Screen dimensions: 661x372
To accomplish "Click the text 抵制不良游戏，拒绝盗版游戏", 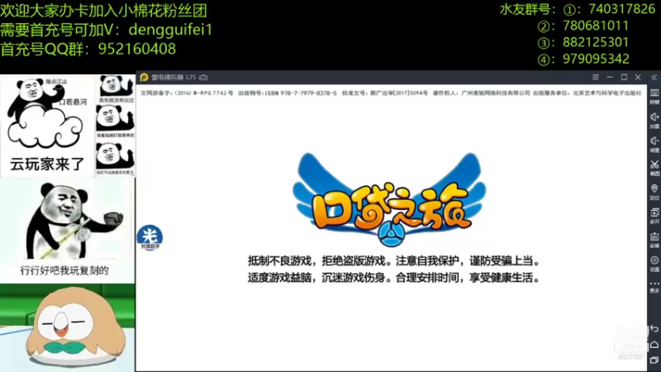I will [x=316, y=261].
